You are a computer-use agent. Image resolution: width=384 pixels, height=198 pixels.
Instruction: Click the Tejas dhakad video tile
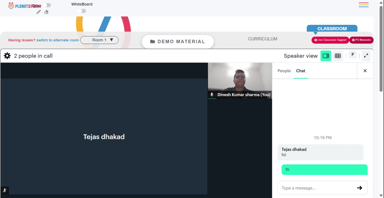[104, 136]
